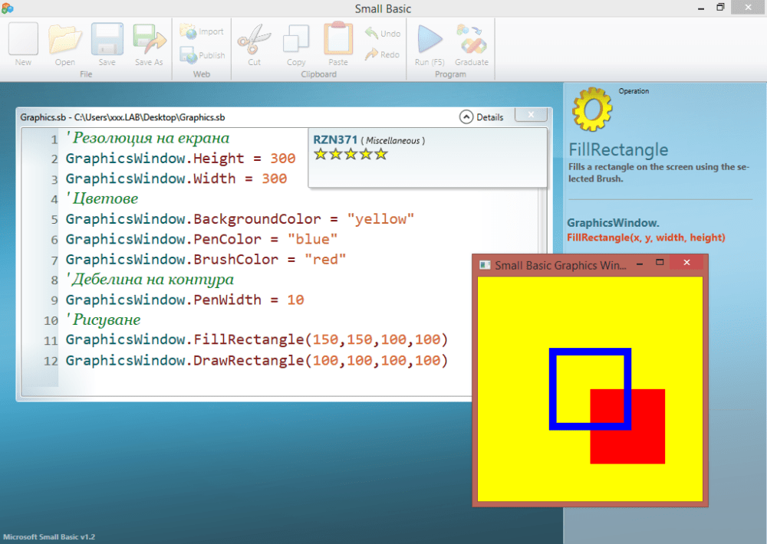
Task: Click the Width value 300 on line 3
Action: (x=275, y=179)
